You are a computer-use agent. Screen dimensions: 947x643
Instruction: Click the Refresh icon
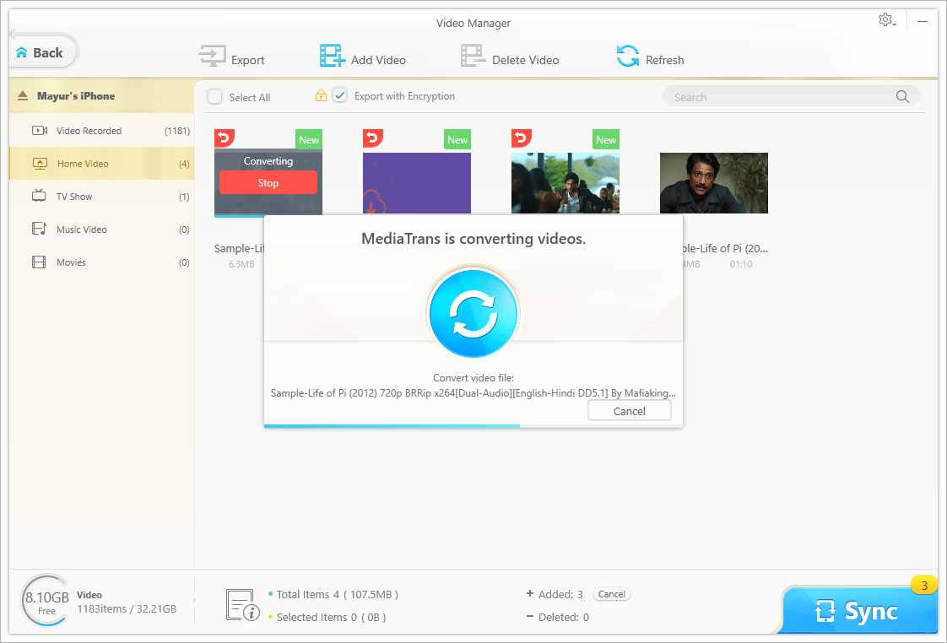coord(627,57)
